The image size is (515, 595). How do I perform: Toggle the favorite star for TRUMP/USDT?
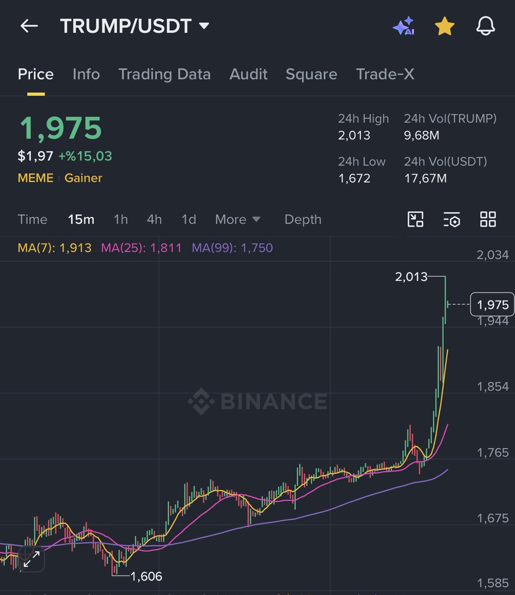tap(445, 26)
